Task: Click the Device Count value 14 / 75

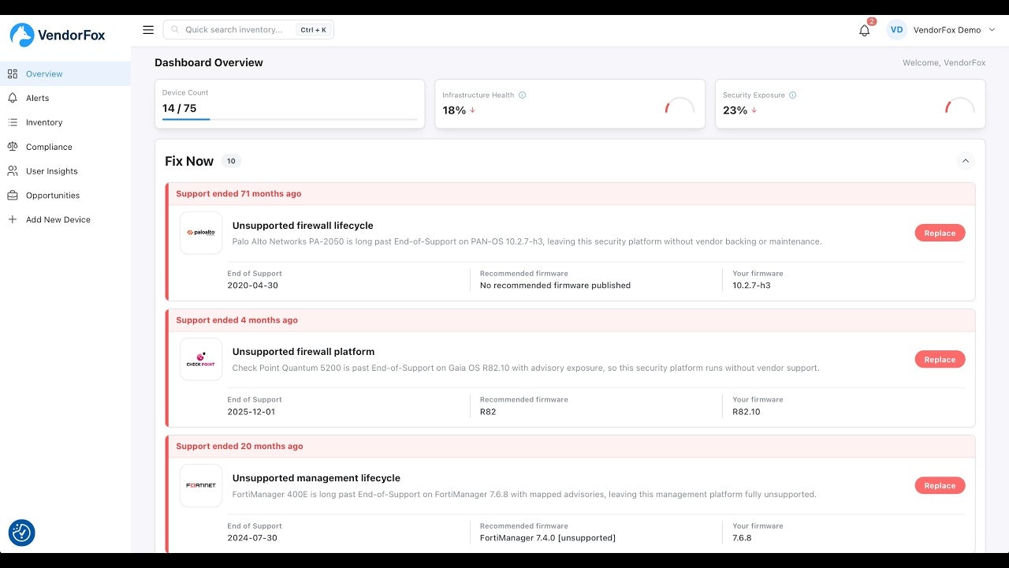Action: point(180,108)
